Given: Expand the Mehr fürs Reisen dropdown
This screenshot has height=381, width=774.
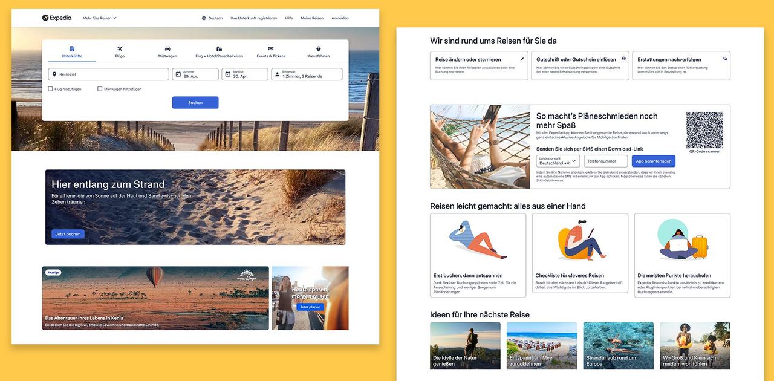Looking at the screenshot, I should coord(100,18).
